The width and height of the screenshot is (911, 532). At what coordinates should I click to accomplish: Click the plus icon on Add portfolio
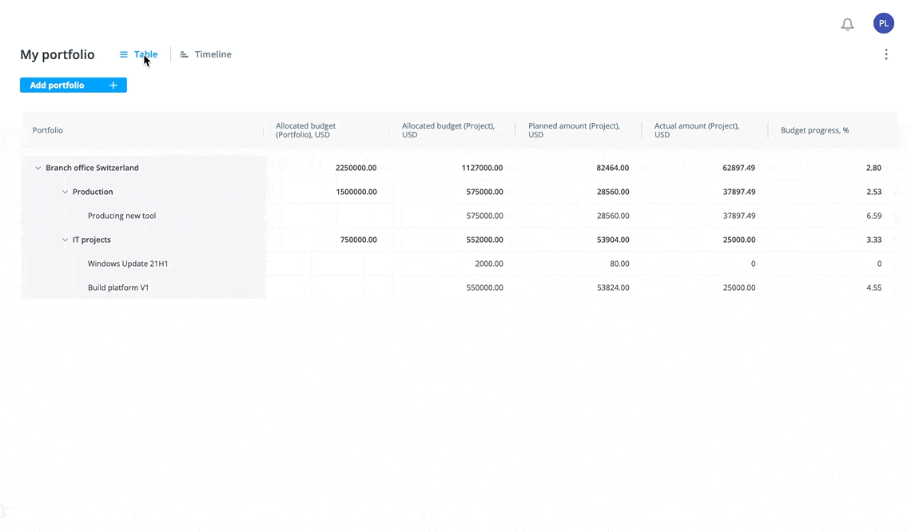(113, 85)
